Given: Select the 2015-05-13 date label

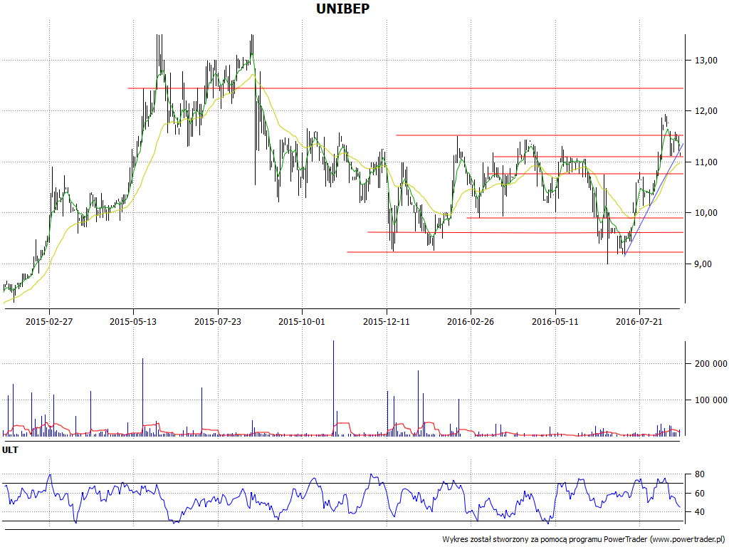Looking at the screenshot, I should 133,321.
